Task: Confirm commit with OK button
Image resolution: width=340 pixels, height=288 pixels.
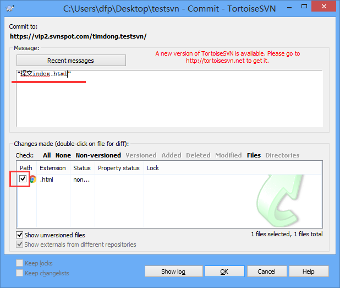Action: coord(224,271)
